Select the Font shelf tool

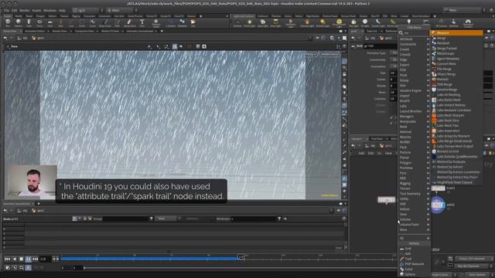click(142, 22)
